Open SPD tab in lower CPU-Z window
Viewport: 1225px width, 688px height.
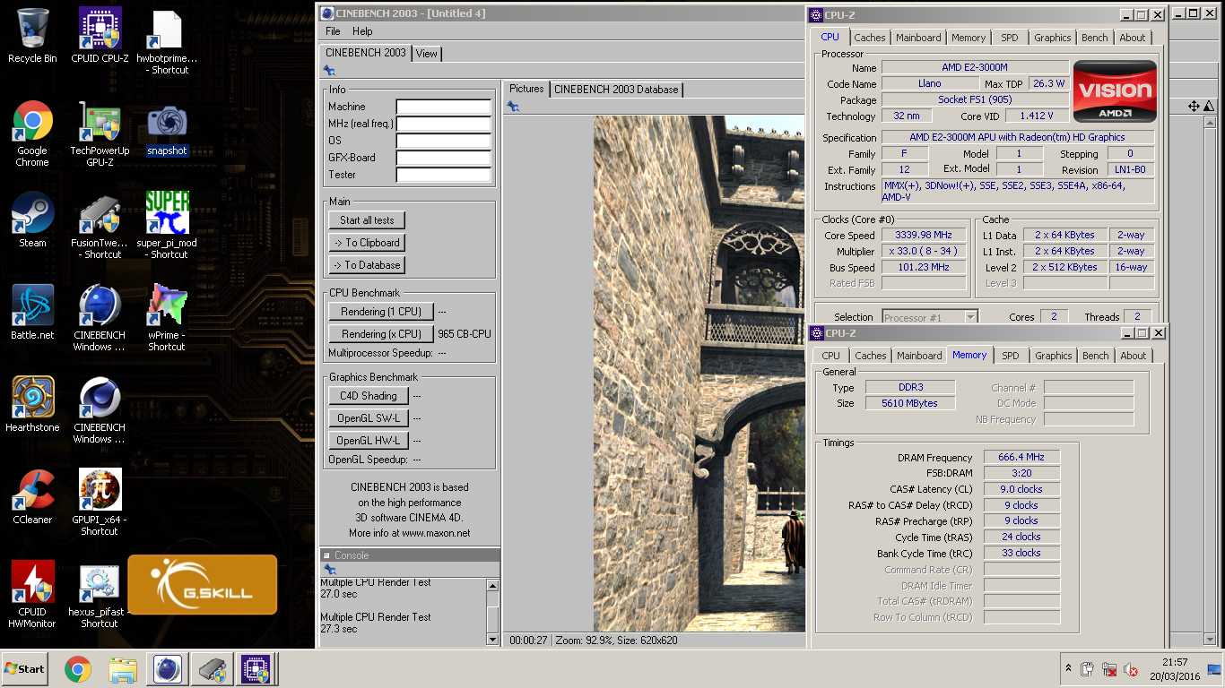click(1011, 356)
